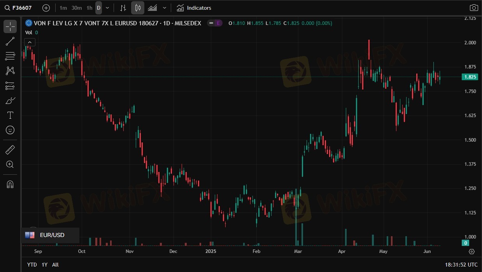Screen dimensions: 482x272
Task: Click the add symbol plus button
Action: (x=46, y=8)
